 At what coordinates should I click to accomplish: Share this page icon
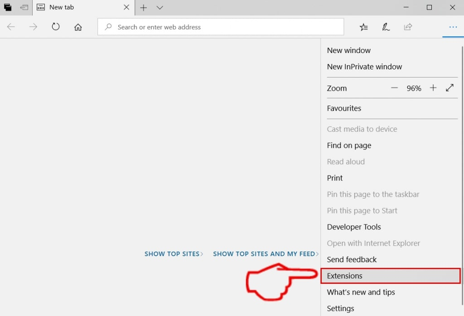[x=408, y=27]
